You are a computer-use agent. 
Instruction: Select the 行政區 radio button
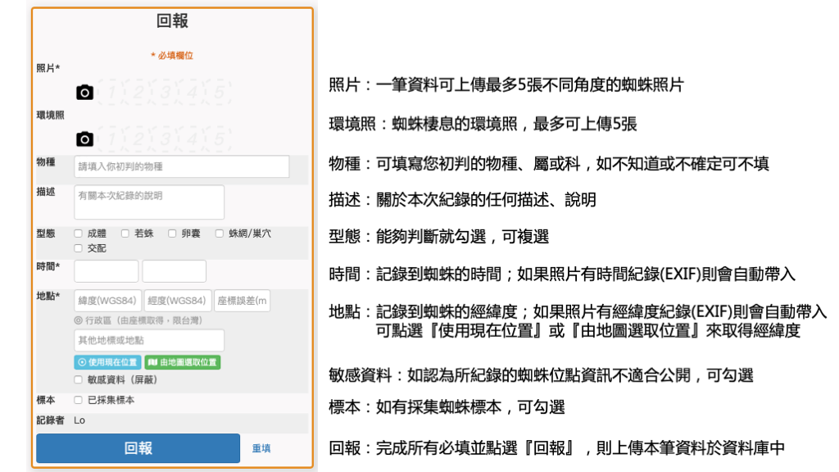point(78,320)
